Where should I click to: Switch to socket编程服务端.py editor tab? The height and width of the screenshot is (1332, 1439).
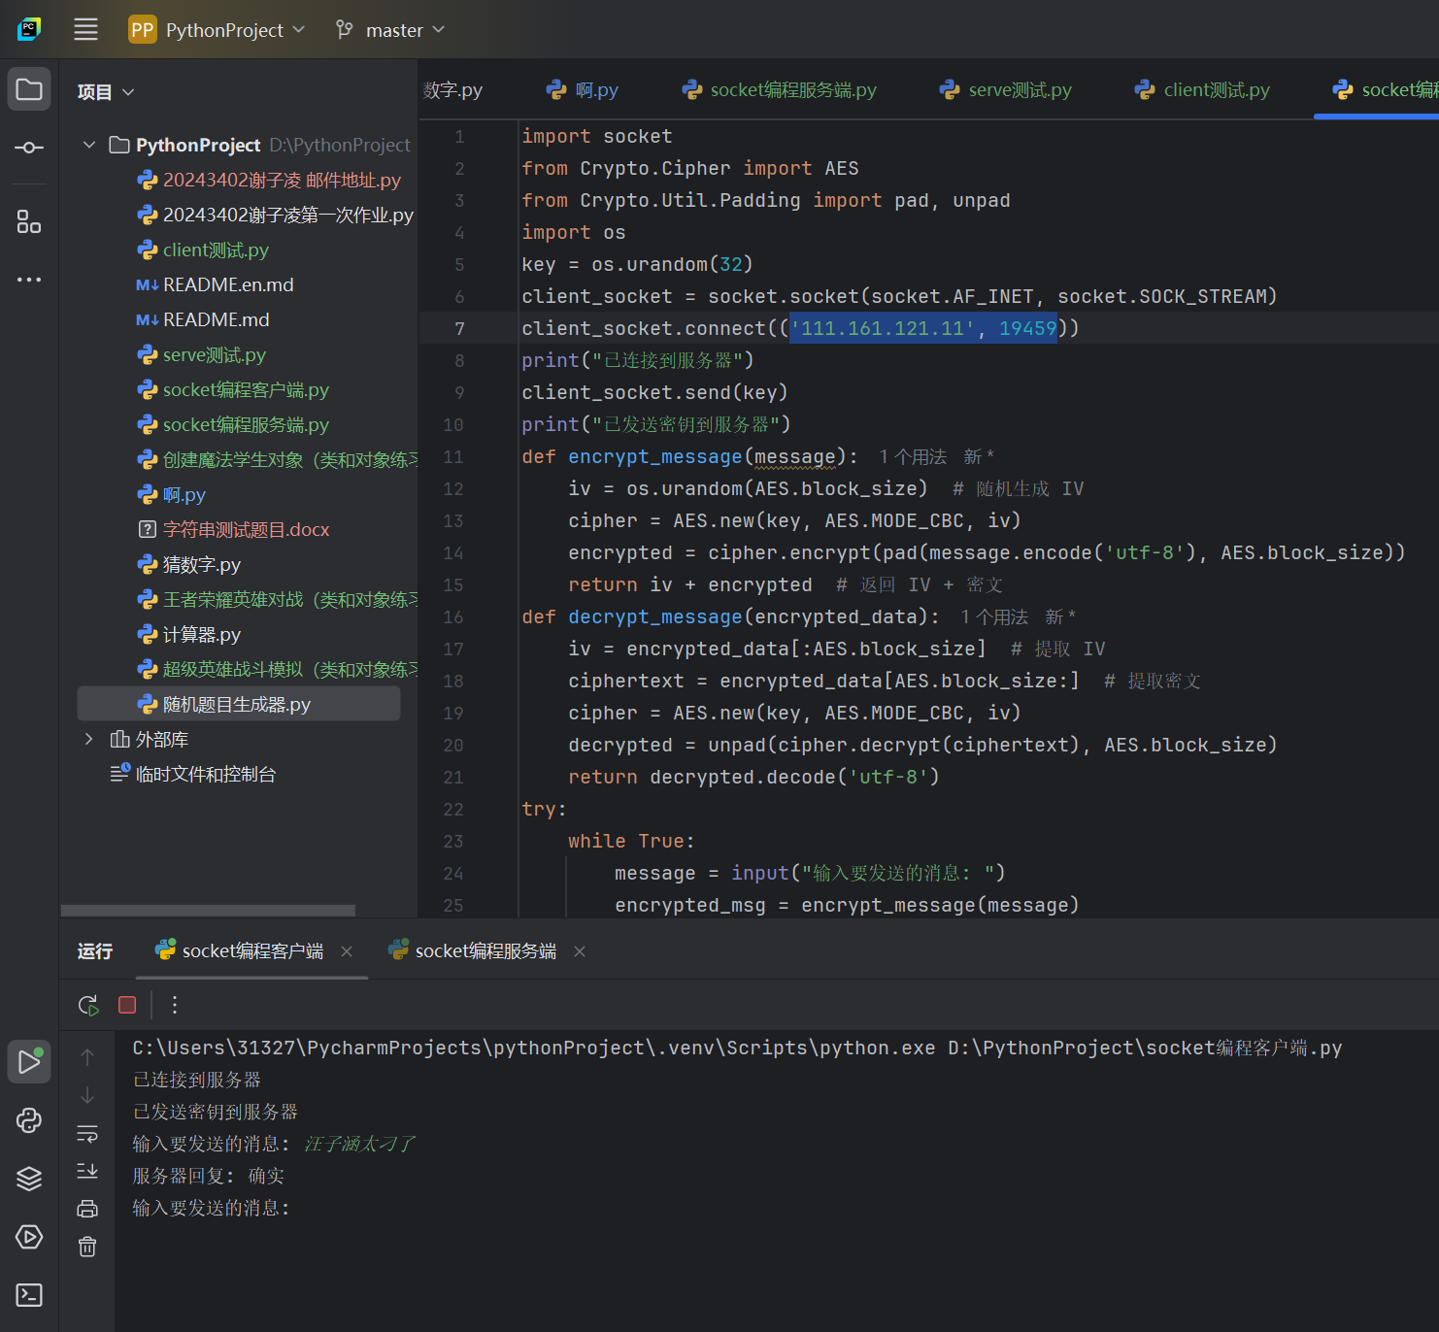pyautogui.click(x=780, y=89)
